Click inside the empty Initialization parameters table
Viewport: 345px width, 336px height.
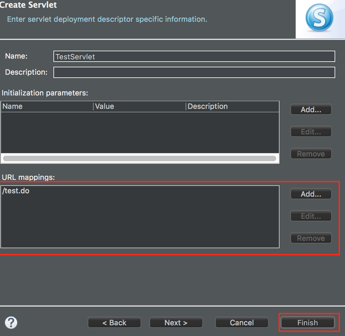tap(140, 132)
